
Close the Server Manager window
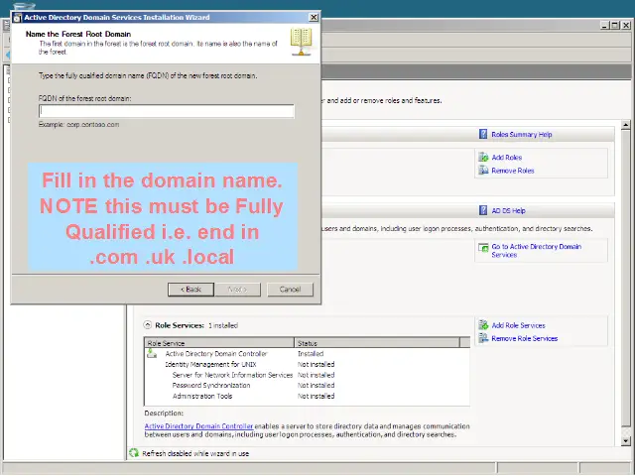[x=626, y=25]
